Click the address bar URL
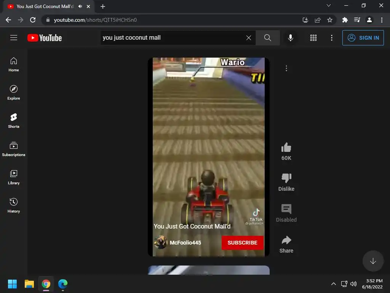Viewport: 390px width, 293px height. (x=95, y=20)
